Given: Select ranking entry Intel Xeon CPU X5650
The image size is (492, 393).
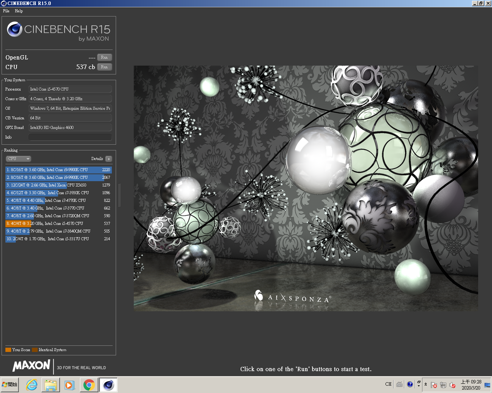Looking at the screenshot, I should (x=58, y=185).
